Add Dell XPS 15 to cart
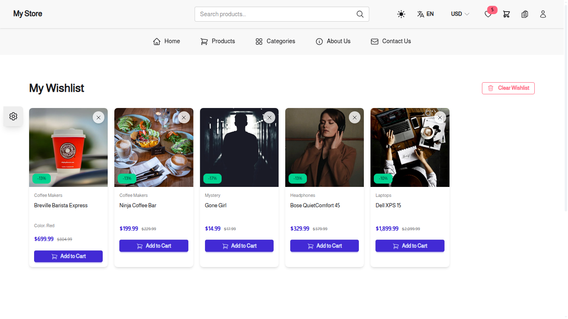 [x=410, y=245]
